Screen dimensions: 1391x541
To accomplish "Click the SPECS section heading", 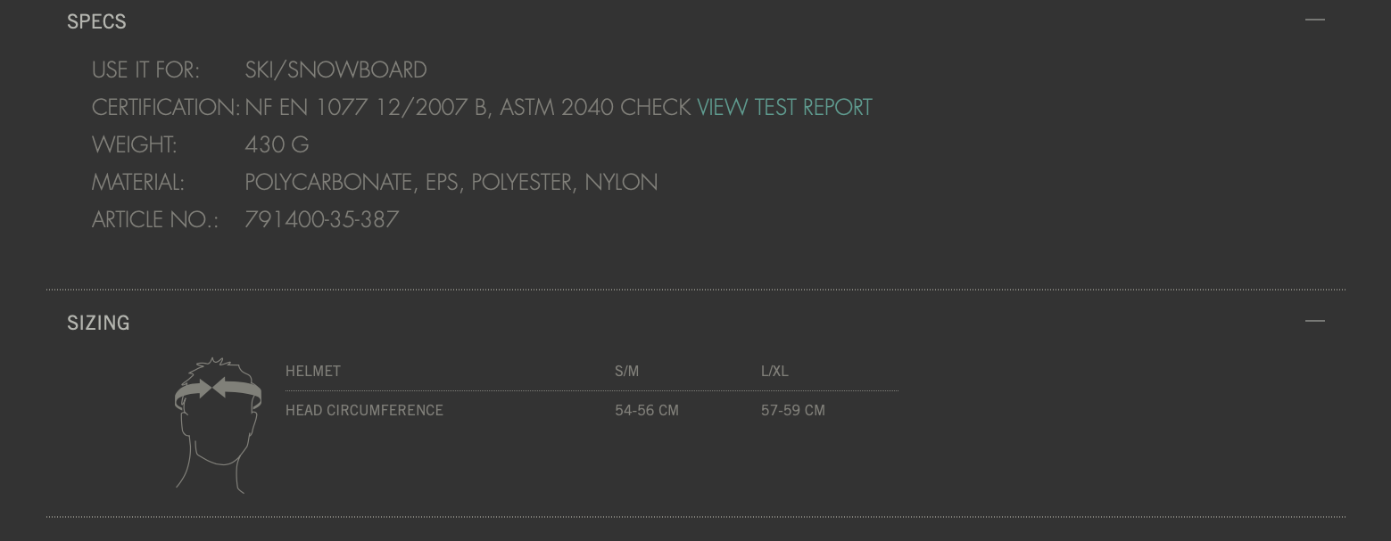I will 96,21.
